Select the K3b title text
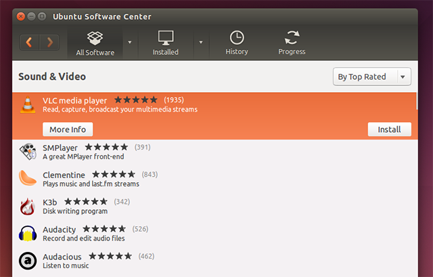The image size is (433, 277). click(x=50, y=203)
